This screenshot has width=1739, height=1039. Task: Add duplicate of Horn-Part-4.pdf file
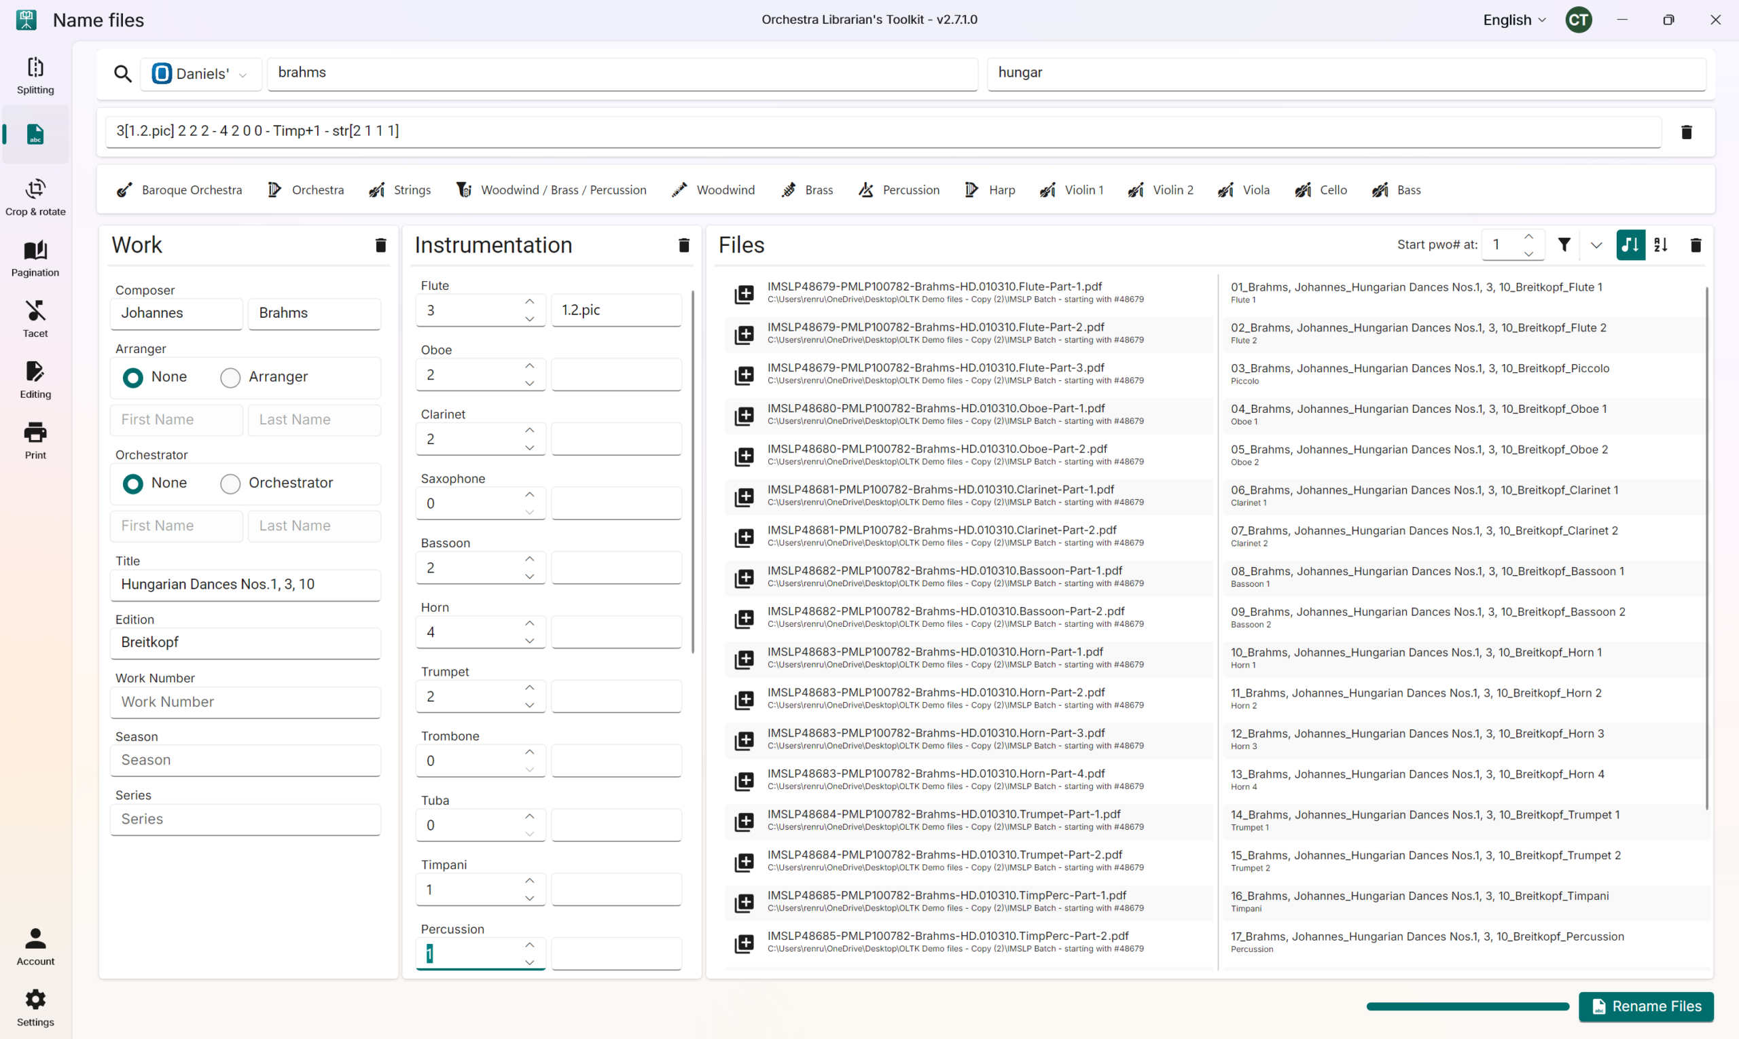click(x=744, y=781)
